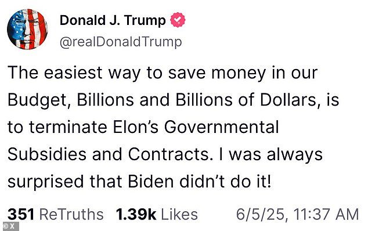This screenshot has width=368, height=231.
Task: Click the word Subsidies in the post
Action: pyautogui.click(x=47, y=154)
